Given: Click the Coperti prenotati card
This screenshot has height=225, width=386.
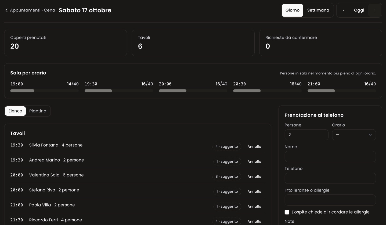Looking at the screenshot, I should (66, 43).
